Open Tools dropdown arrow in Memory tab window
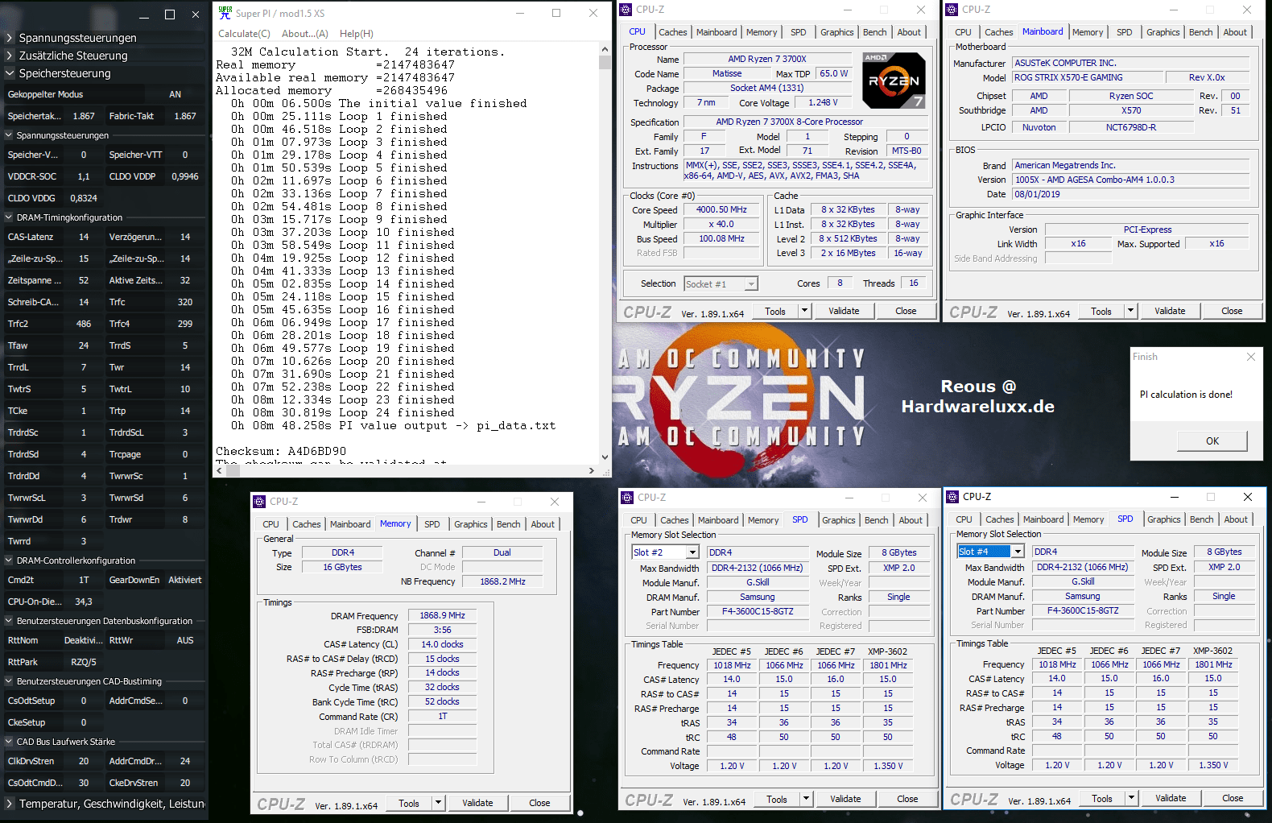This screenshot has height=823, width=1272. (438, 803)
